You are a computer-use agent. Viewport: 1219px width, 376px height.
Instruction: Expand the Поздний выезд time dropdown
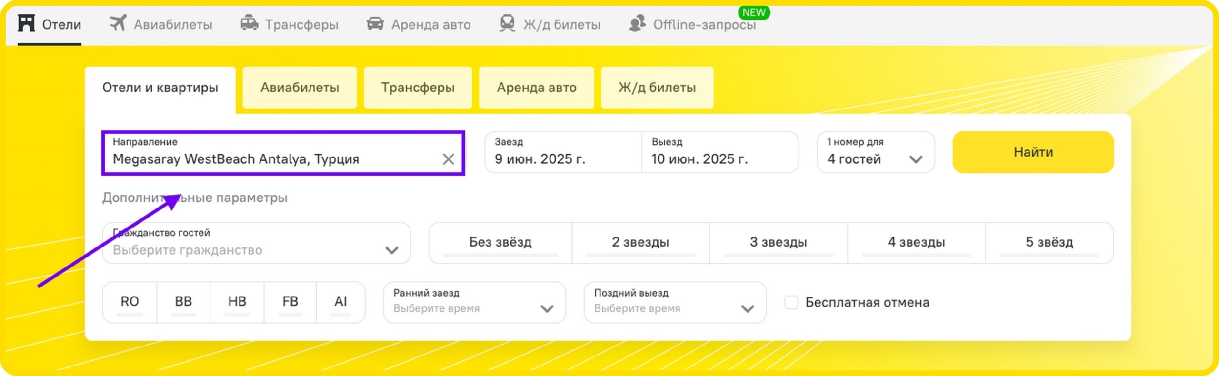[x=675, y=302]
